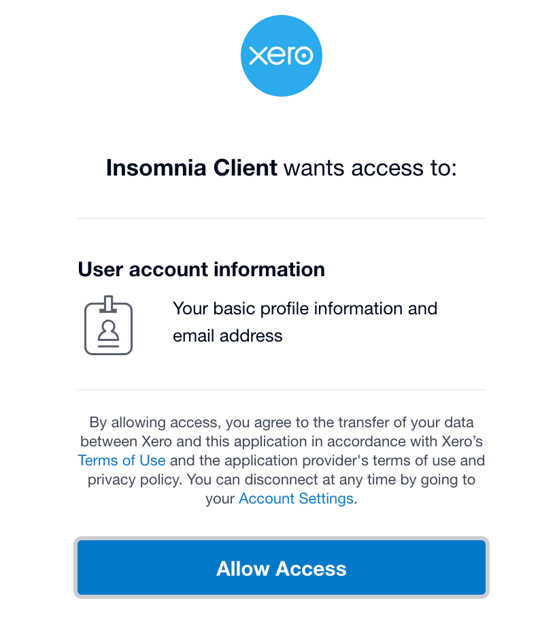
Task: Click the User account information heading
Action: (201, 269)
